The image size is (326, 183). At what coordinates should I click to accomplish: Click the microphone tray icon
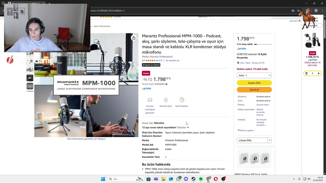(x=299, y=179)
